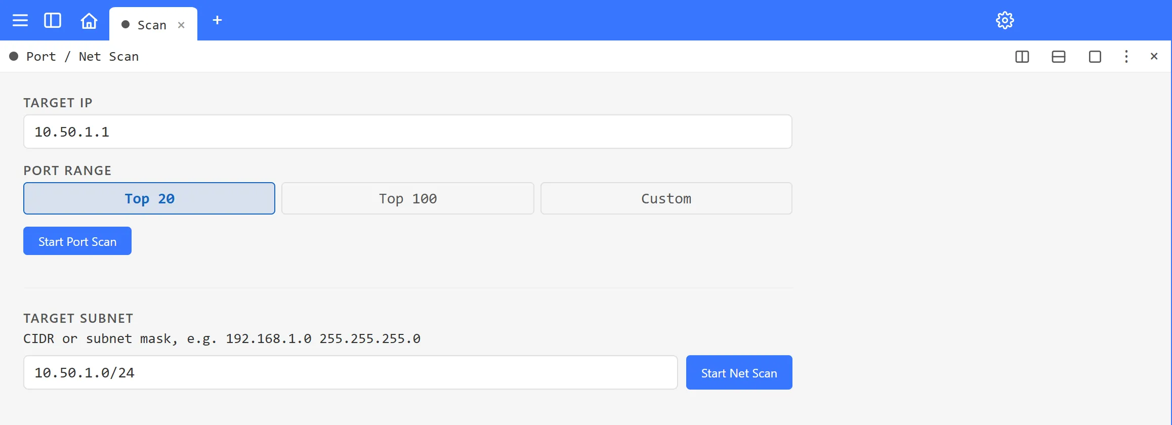Click the PORT RANGE label
This screenshot has width=1172, height=425.
pos(67,171)
